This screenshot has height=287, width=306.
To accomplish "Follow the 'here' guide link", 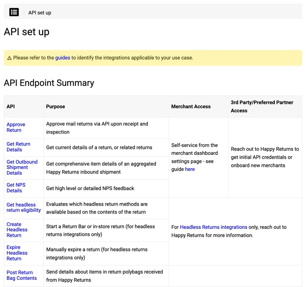I will 190,169.
